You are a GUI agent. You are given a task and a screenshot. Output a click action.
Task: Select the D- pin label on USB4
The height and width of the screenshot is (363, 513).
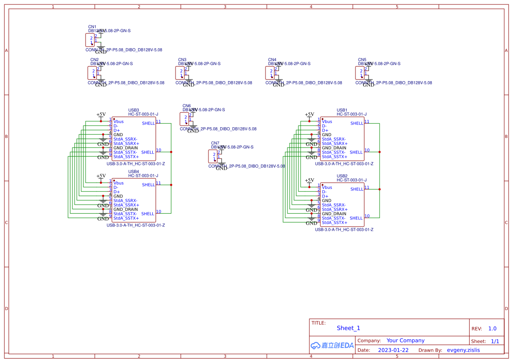click(x=116, y=187)
